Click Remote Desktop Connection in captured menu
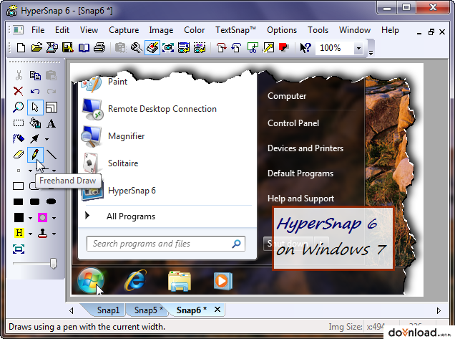The height and width of the screenshot is (339, 455). click(162, 109)
